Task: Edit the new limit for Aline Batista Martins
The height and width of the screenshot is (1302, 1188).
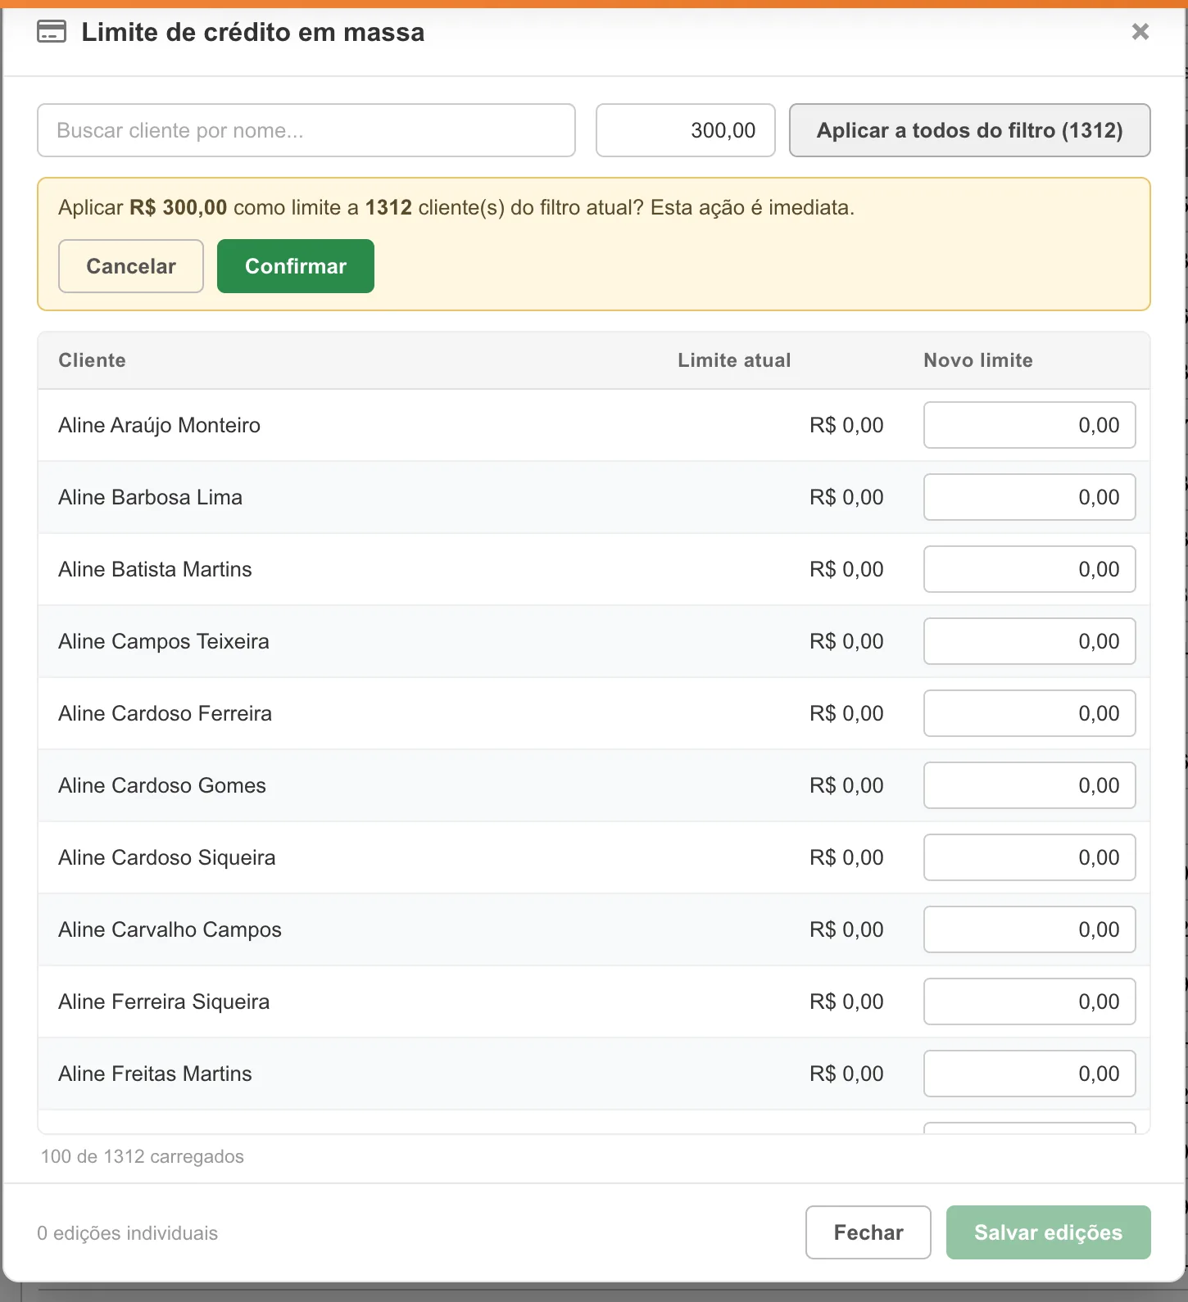Action: (x=1030, y=569)
